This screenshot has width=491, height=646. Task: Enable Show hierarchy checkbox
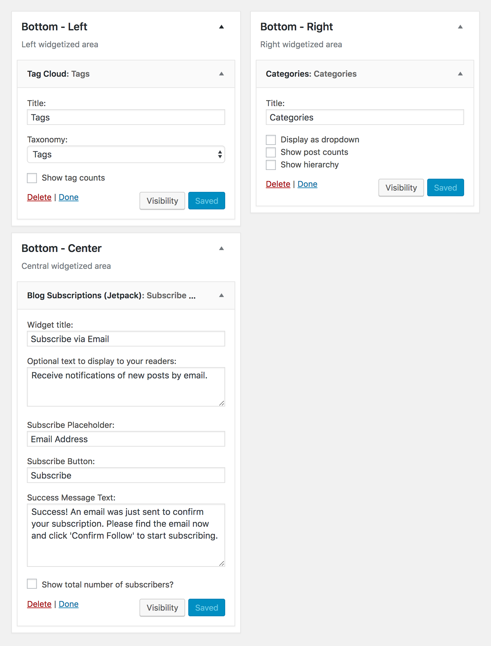(x=271, y=165)
